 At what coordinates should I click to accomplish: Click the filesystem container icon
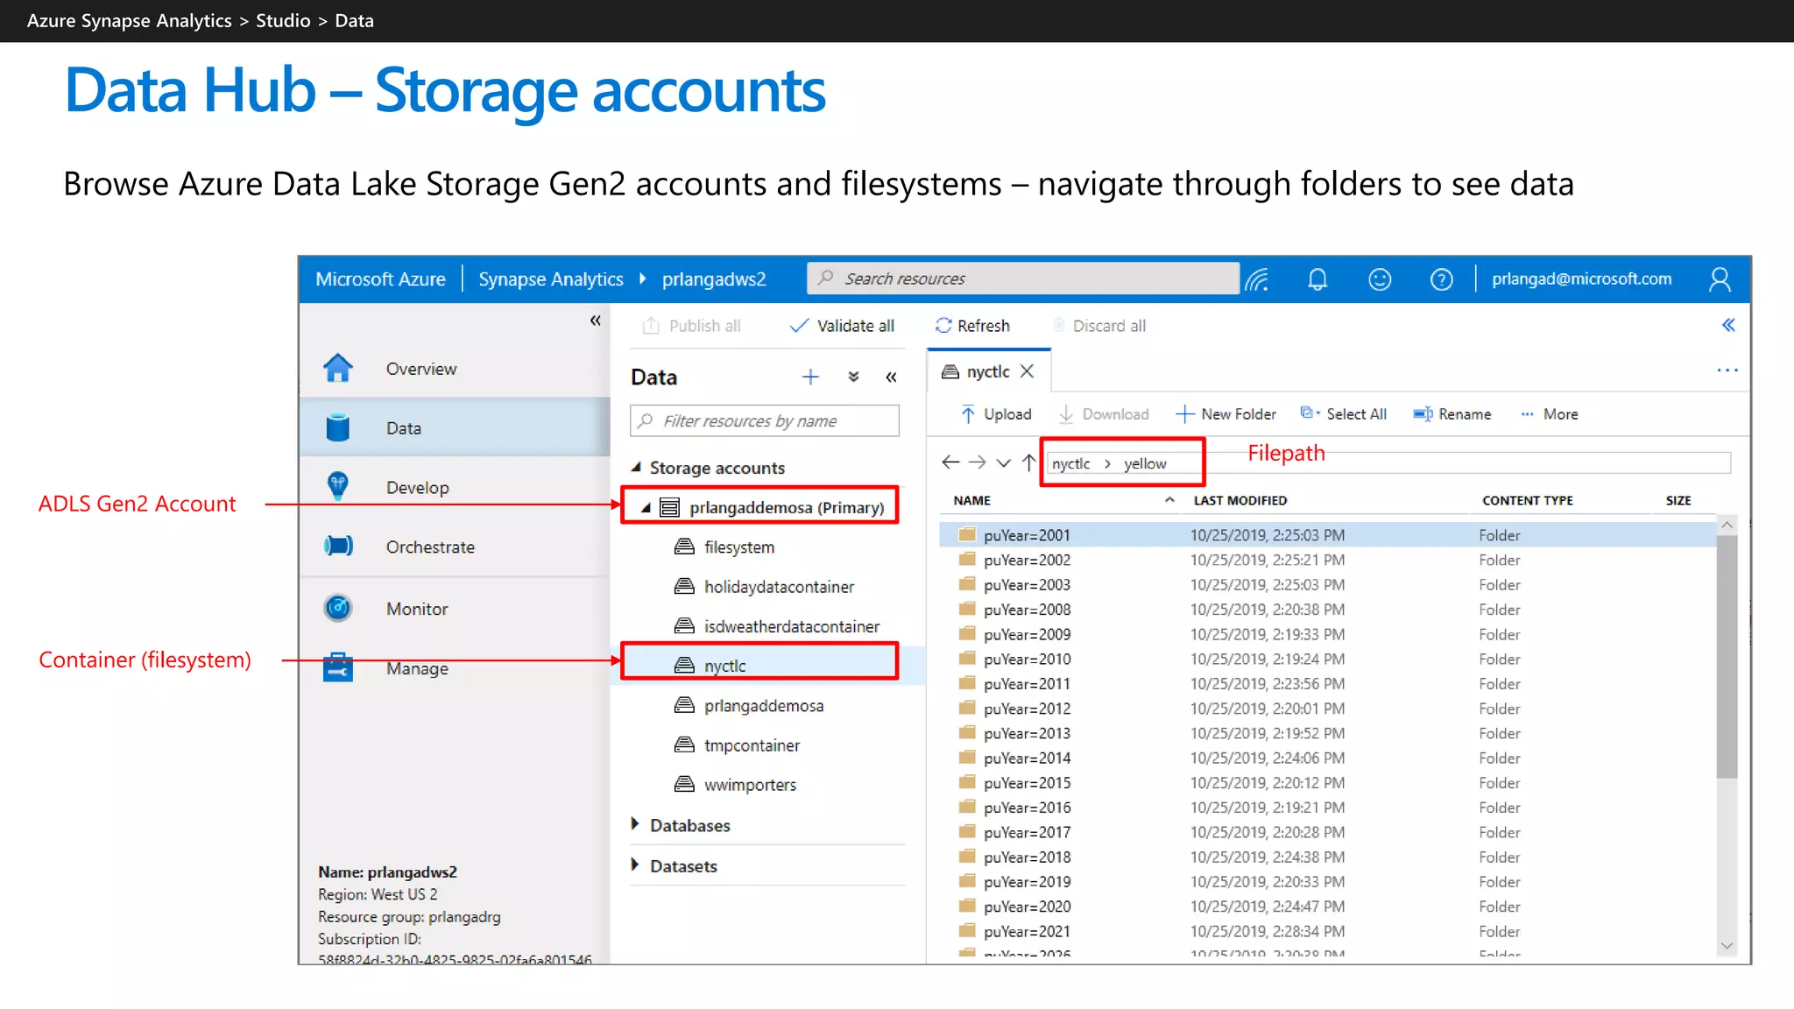coord(684,547)
